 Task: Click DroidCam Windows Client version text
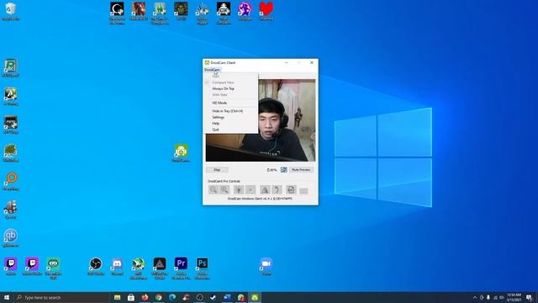pos(260,199)
